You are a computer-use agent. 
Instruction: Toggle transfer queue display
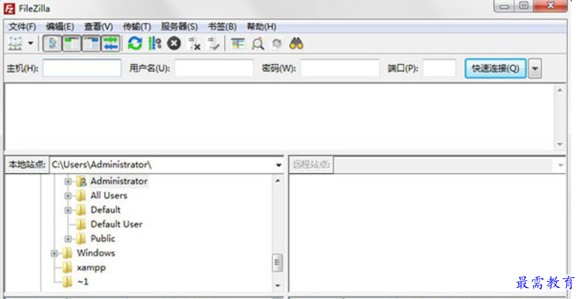click(110, 43)
